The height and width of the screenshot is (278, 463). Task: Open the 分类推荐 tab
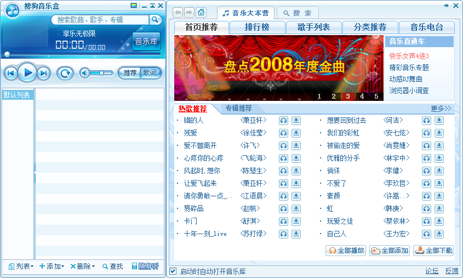point(370,27)
